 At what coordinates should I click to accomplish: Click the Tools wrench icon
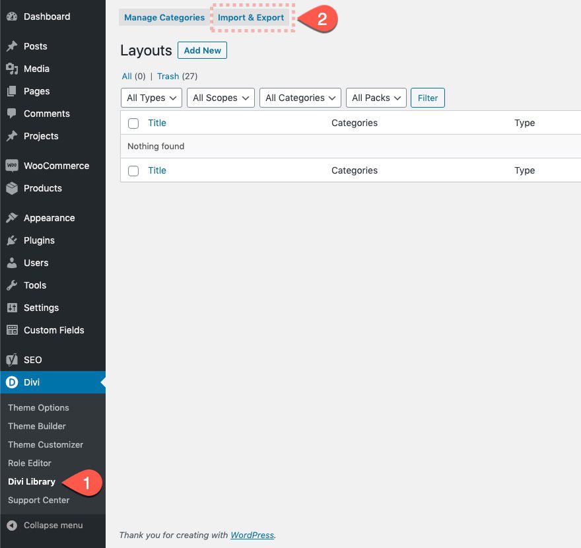(x=13, y=285)
